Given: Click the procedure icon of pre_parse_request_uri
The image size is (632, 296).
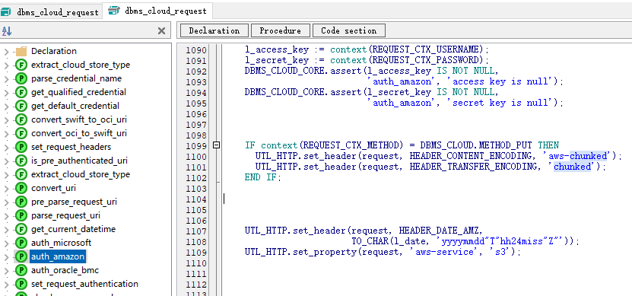Looking at the screenshot, I should pos(21,202).
